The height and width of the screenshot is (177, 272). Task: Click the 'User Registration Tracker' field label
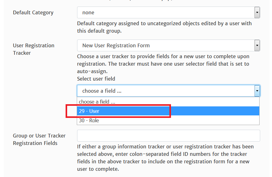[34, 49]
